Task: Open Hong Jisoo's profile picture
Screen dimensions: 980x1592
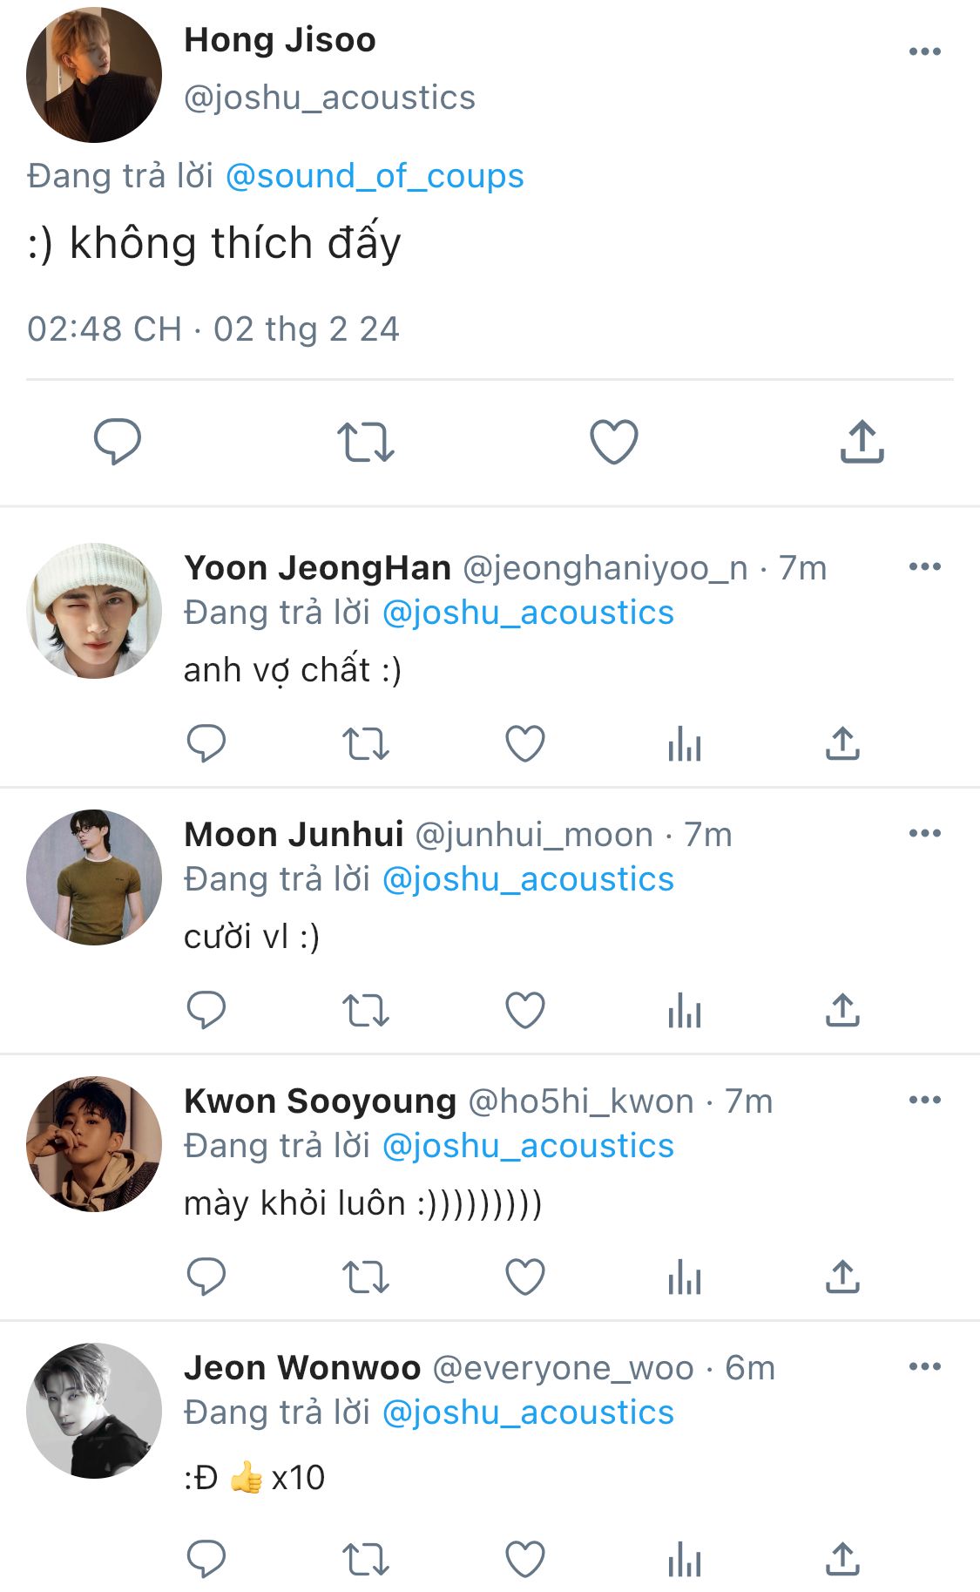Action: (94, 75)
